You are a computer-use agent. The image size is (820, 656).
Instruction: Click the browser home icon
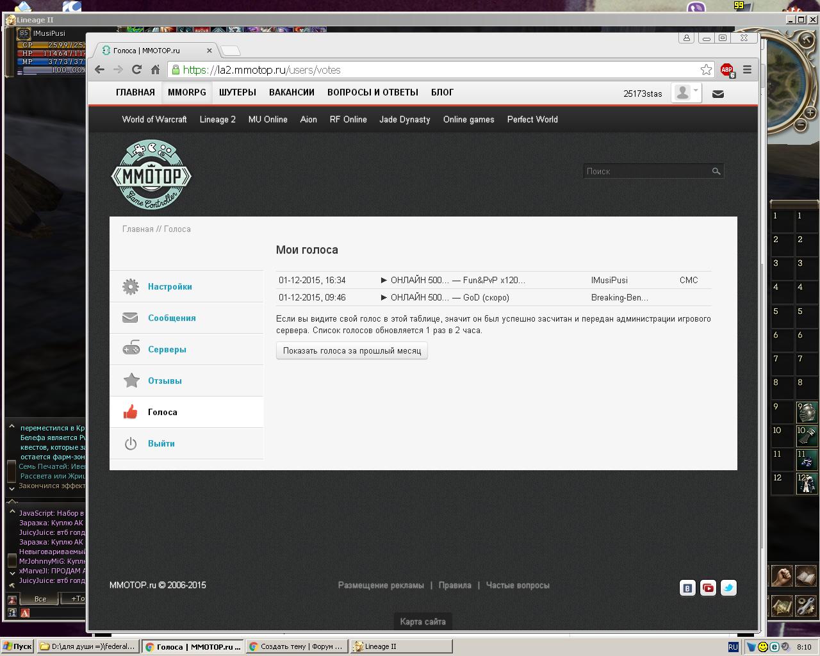[155, 70]
